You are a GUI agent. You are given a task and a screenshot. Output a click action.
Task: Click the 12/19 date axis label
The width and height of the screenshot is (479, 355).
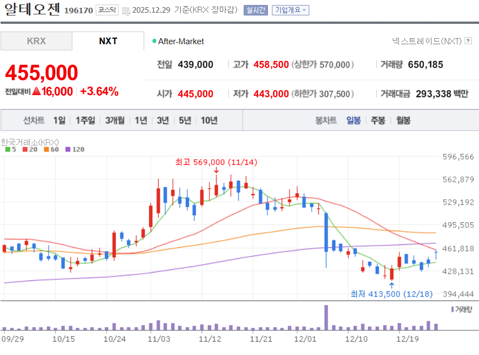(x=408, y=339)
